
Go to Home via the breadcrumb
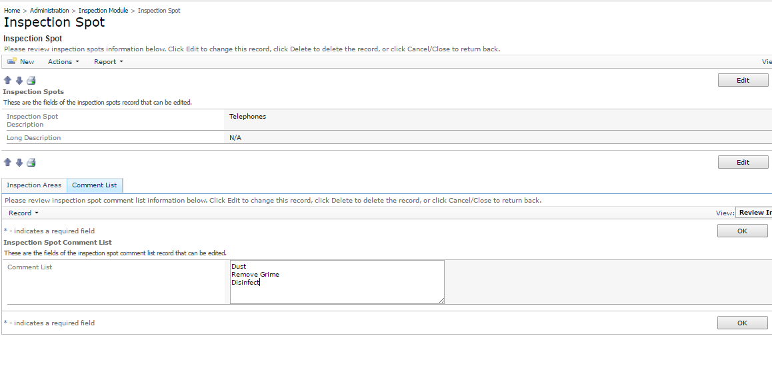(x=12, y=11)
